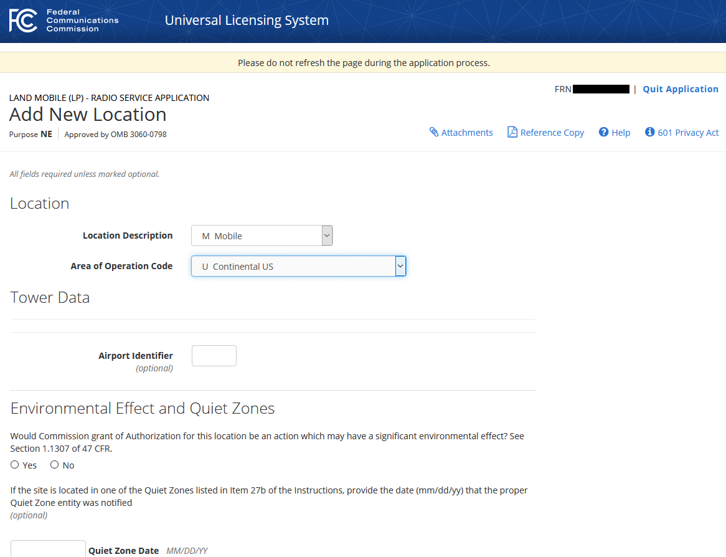Click the FRN label text

pyautogui.click(x=563, y=89)
